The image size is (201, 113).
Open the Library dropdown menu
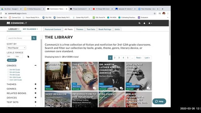coord(14,29)
